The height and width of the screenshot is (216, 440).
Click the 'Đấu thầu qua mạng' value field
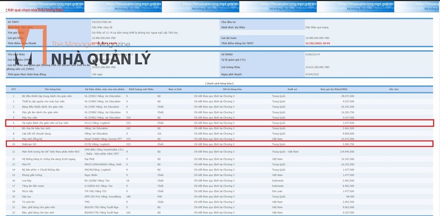317,27
